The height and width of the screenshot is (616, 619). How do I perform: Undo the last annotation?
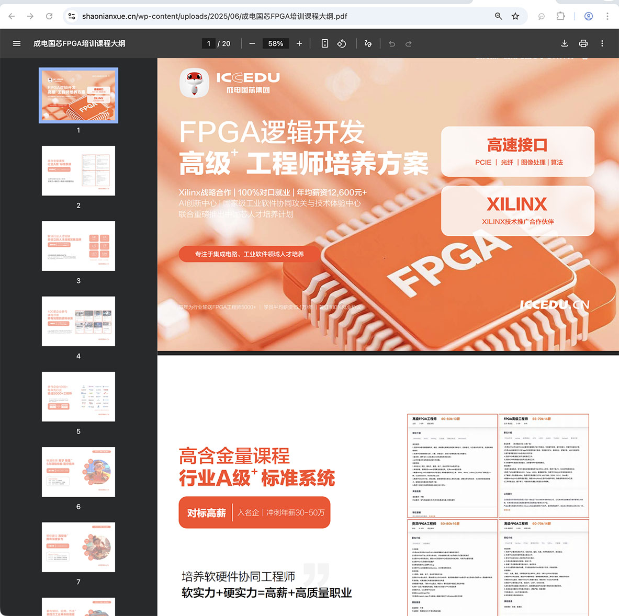click(391, 43)
